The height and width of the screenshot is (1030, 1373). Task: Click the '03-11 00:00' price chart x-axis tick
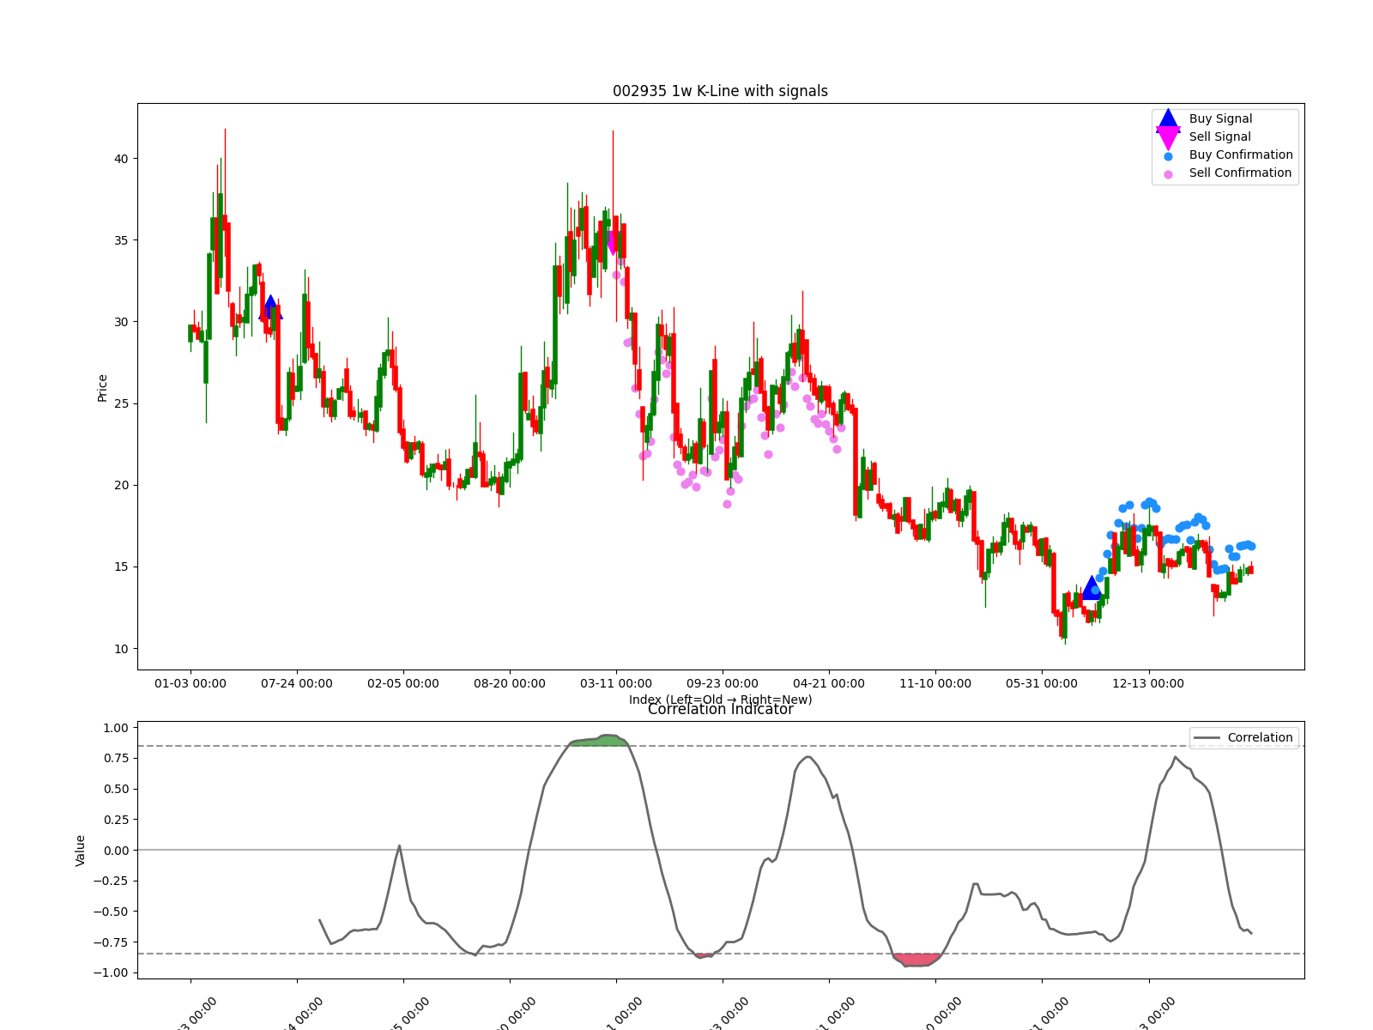coord(616,683)
